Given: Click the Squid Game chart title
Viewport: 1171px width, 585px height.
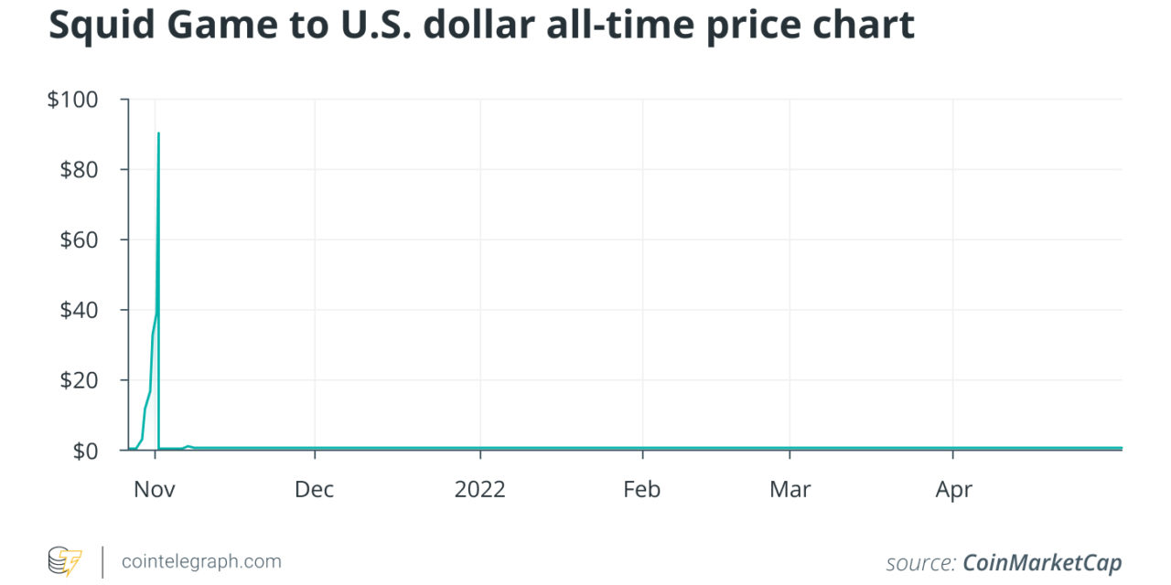Looking at the screenshot, I should (x=481, y=27).
